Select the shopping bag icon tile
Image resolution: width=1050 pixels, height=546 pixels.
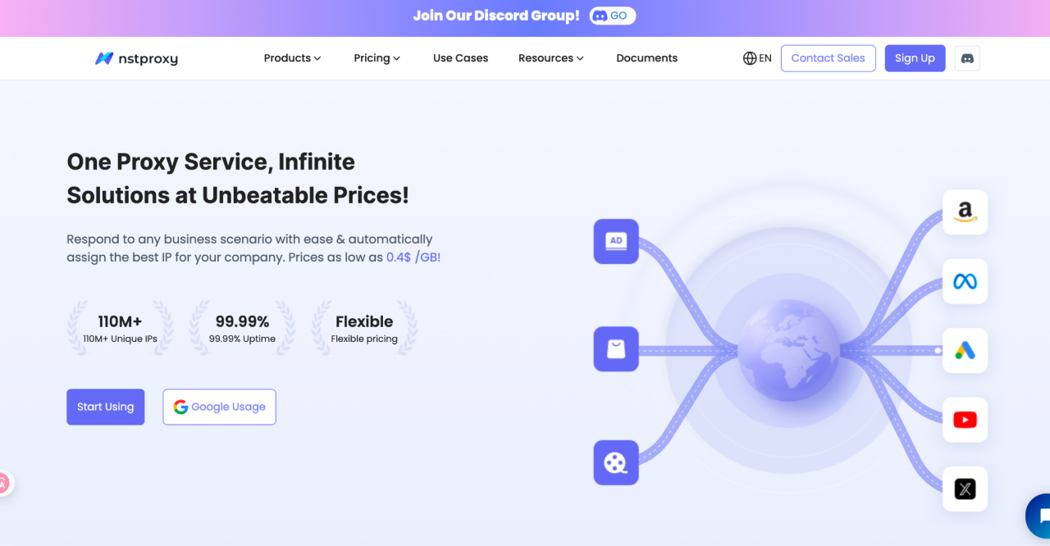tap(616, 349)
